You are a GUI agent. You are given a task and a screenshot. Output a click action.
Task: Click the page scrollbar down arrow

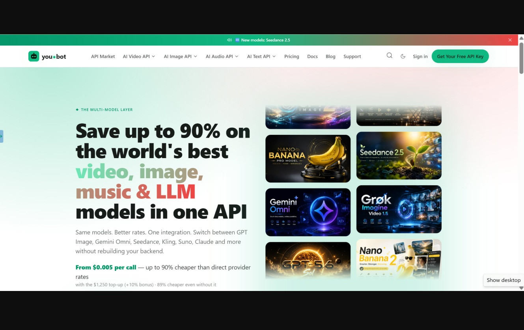(x=521, y=288)
